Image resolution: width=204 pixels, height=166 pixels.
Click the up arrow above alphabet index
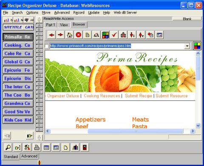pyautogui.click(x=39, y=20)
